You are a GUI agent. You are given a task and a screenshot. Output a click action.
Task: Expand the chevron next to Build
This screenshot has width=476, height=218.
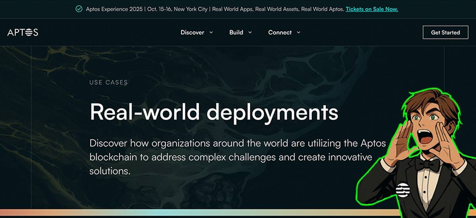click(250, 33)
